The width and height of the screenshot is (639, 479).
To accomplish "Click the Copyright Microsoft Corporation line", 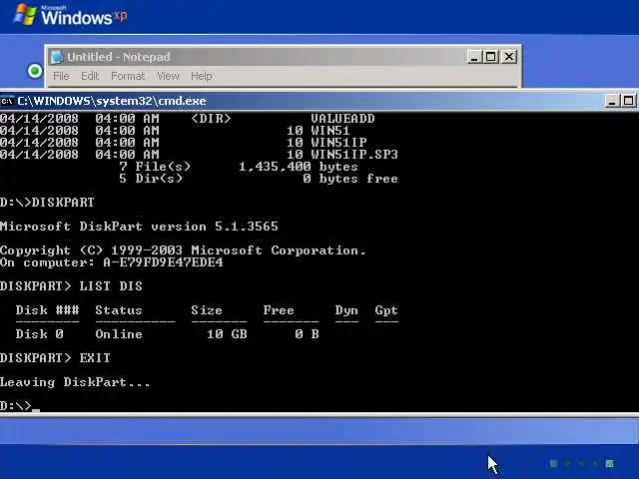I will 183,250.
